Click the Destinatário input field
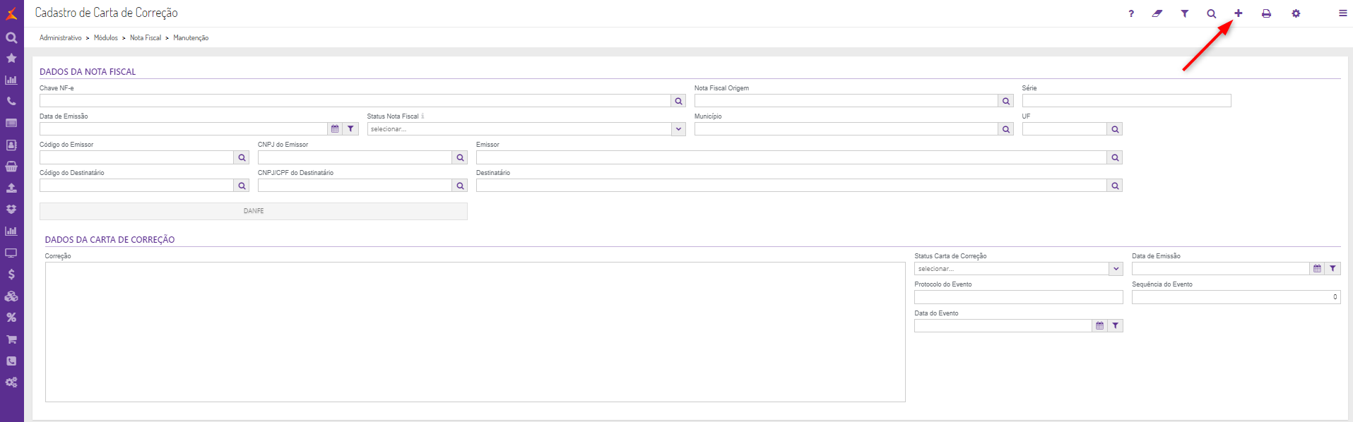1353x422 pixels. pyautogui.click(x=791, y=186)
